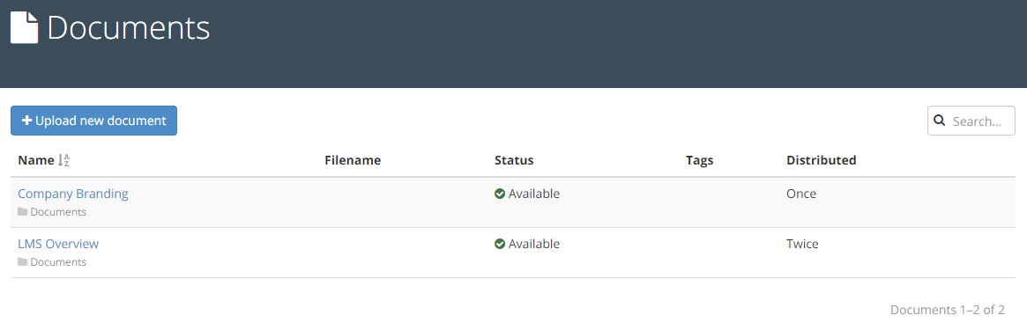Click the Twice distributed value
The height and width of the screenshot is (330, 1027).
(x=802, y=244)
